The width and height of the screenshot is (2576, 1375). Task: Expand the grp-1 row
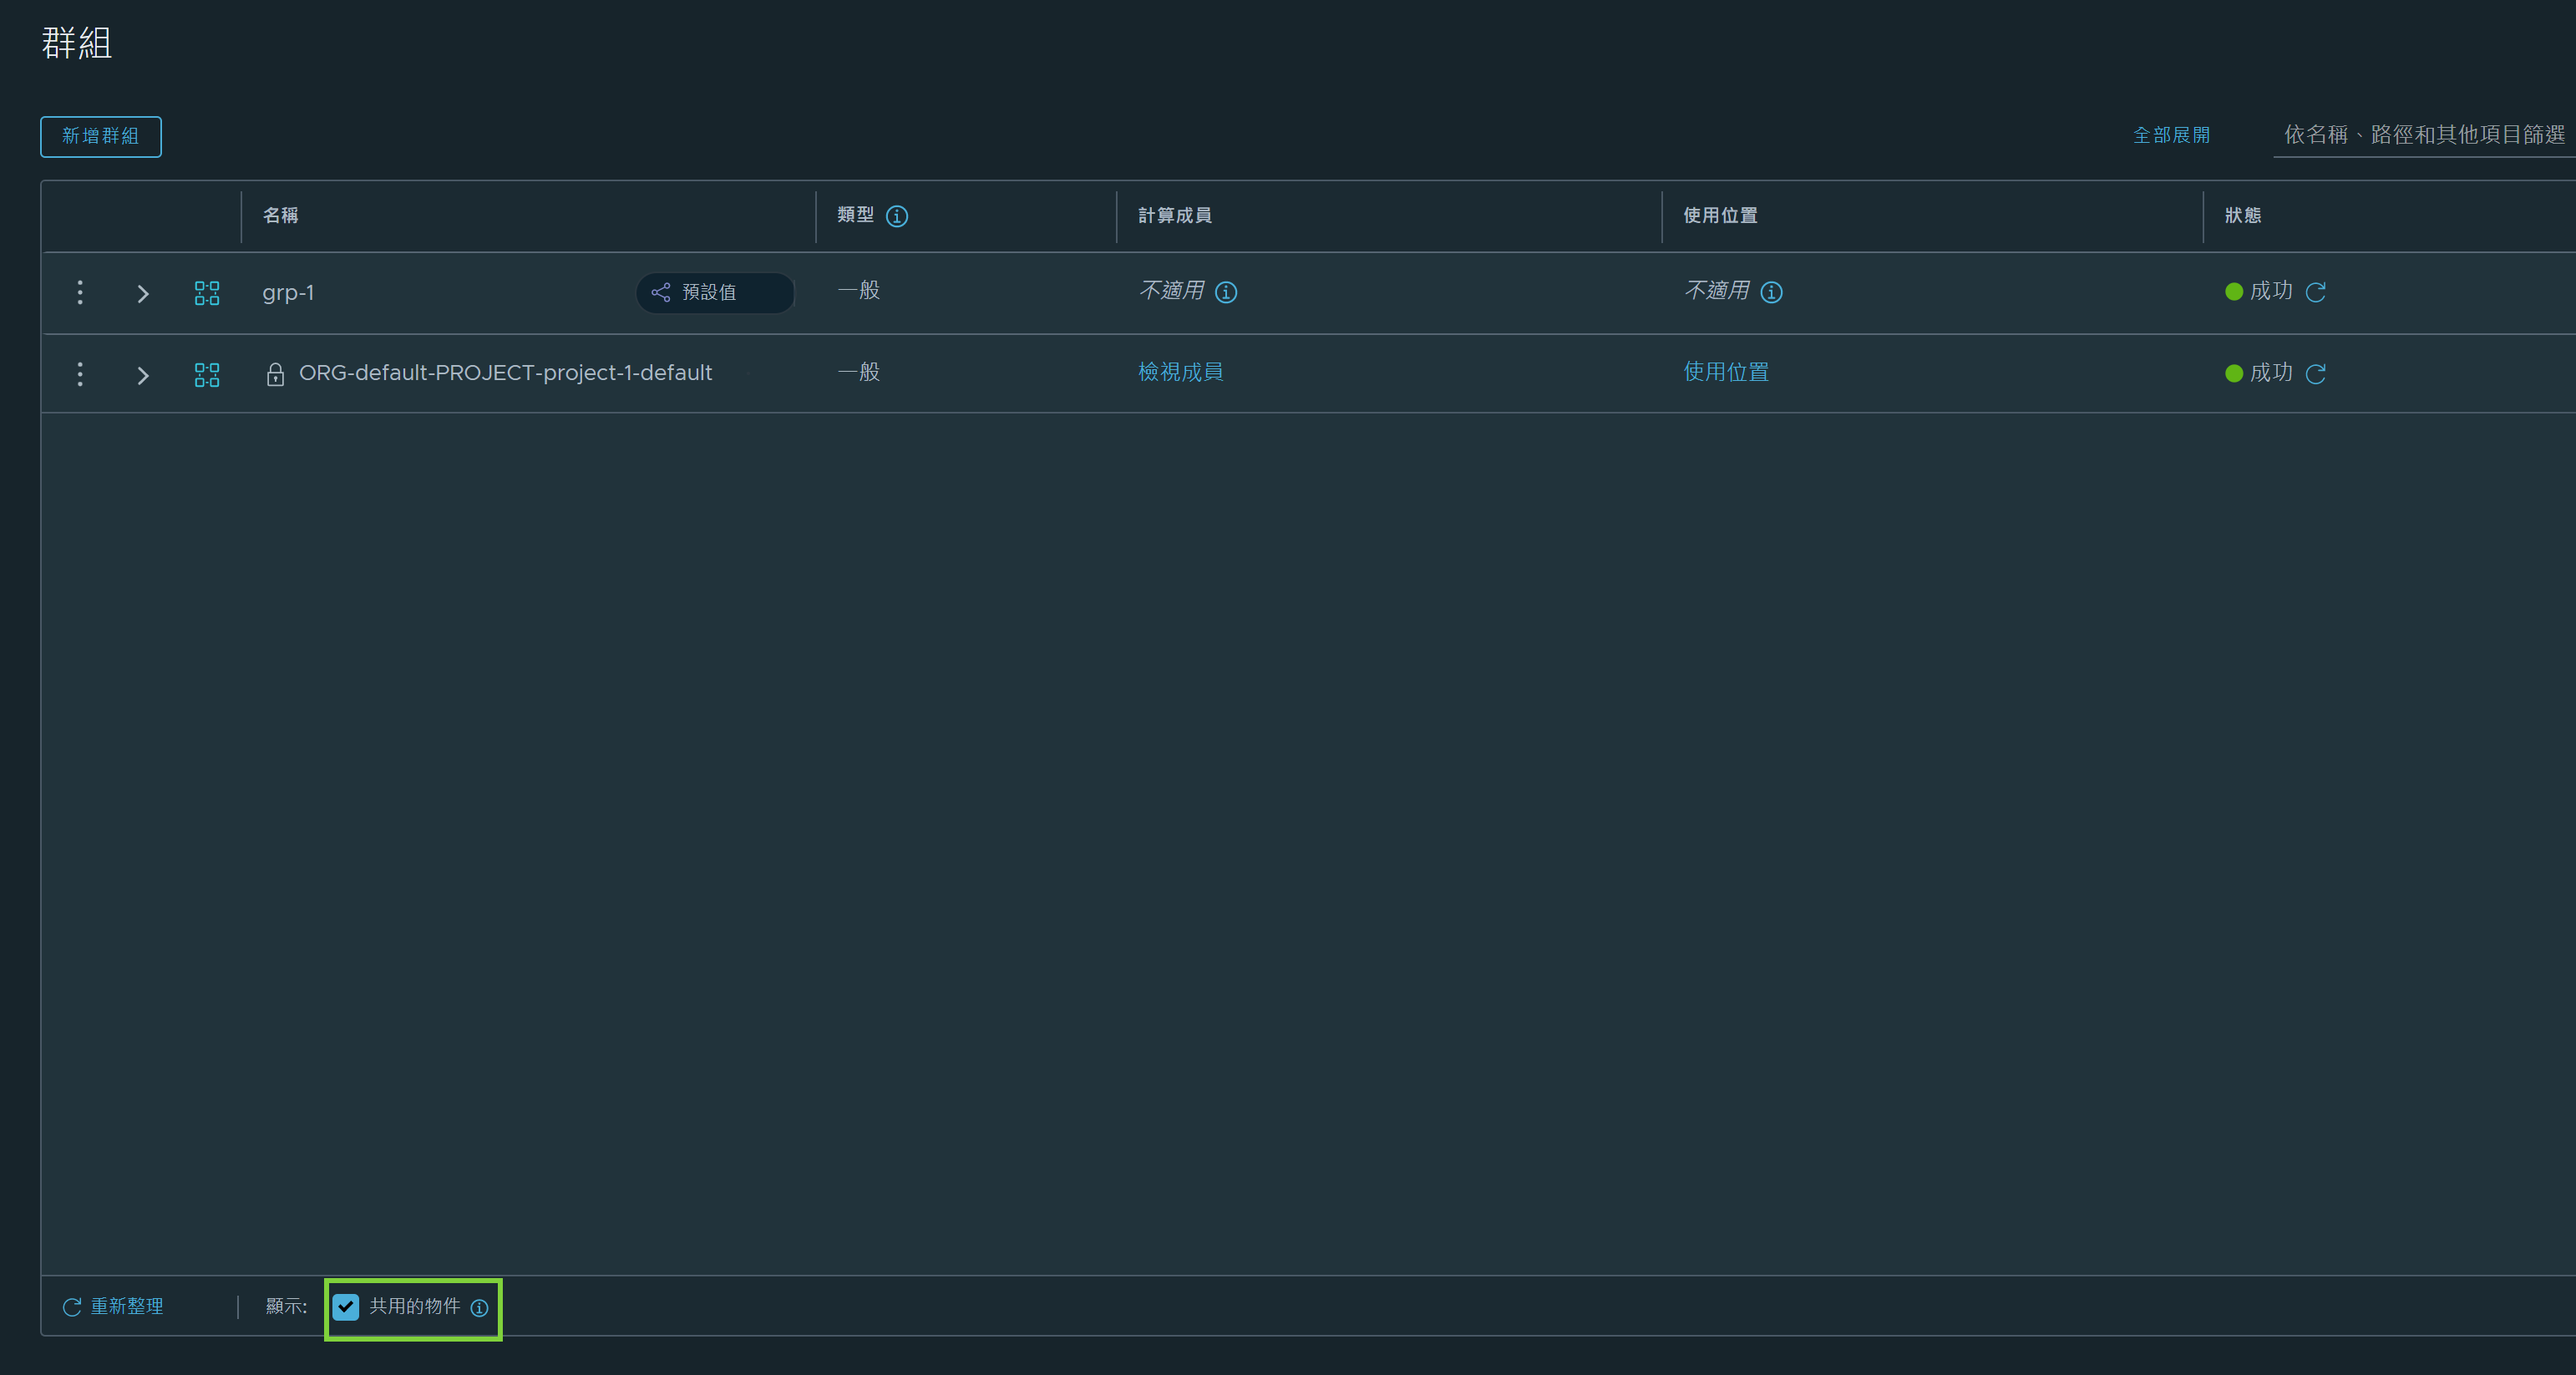[x=143, y=293]
